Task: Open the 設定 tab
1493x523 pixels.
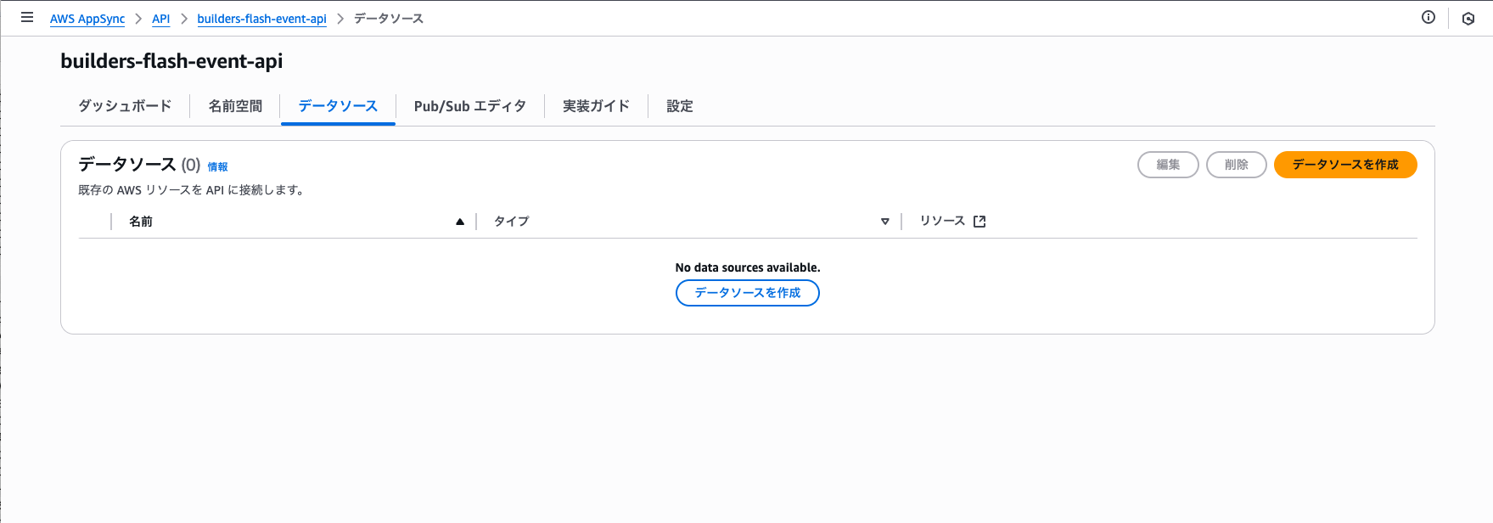Action: pyautogui.click(x=679, y=106)
